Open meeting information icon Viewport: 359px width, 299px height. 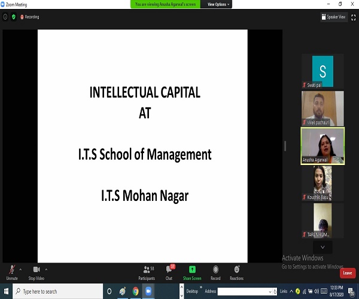[x=5, y=17]
